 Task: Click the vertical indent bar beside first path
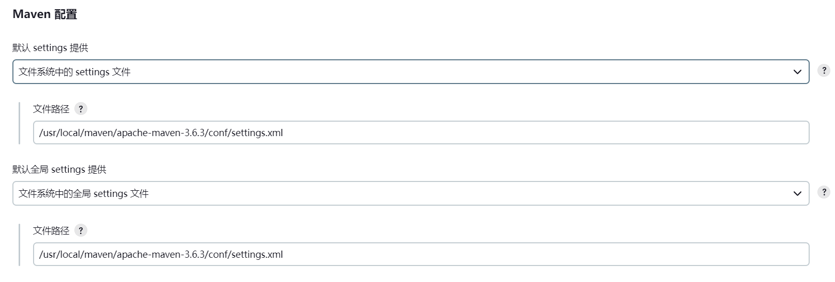click(x=19, y=123)
